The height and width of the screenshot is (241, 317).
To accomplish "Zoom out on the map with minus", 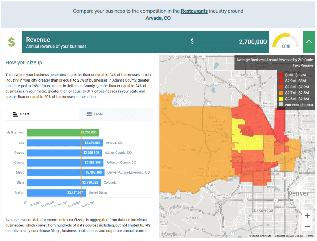I will (307, 226).
